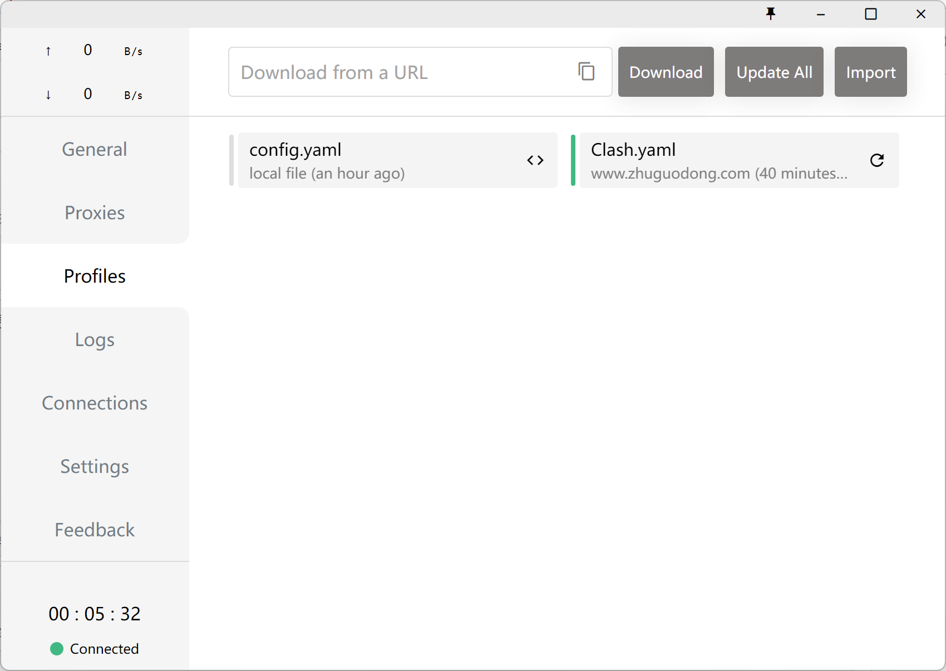Click the green Connected status dot
The width and height of the screenshot is (946, 671).
[57, 649]
